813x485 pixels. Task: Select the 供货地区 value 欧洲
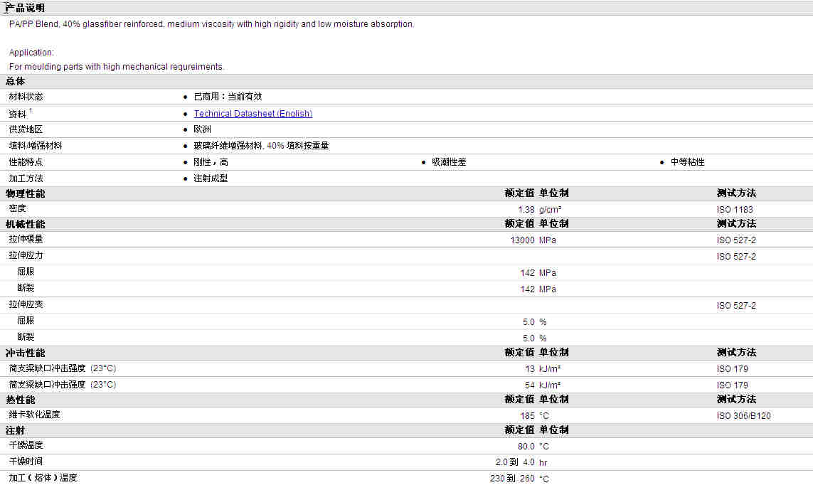click(x=202, y=129)
